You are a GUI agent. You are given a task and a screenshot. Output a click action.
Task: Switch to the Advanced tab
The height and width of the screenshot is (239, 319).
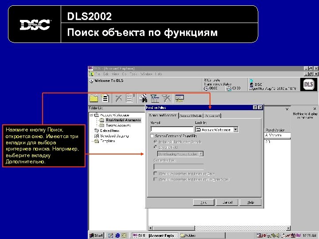(x=212, y=116)
